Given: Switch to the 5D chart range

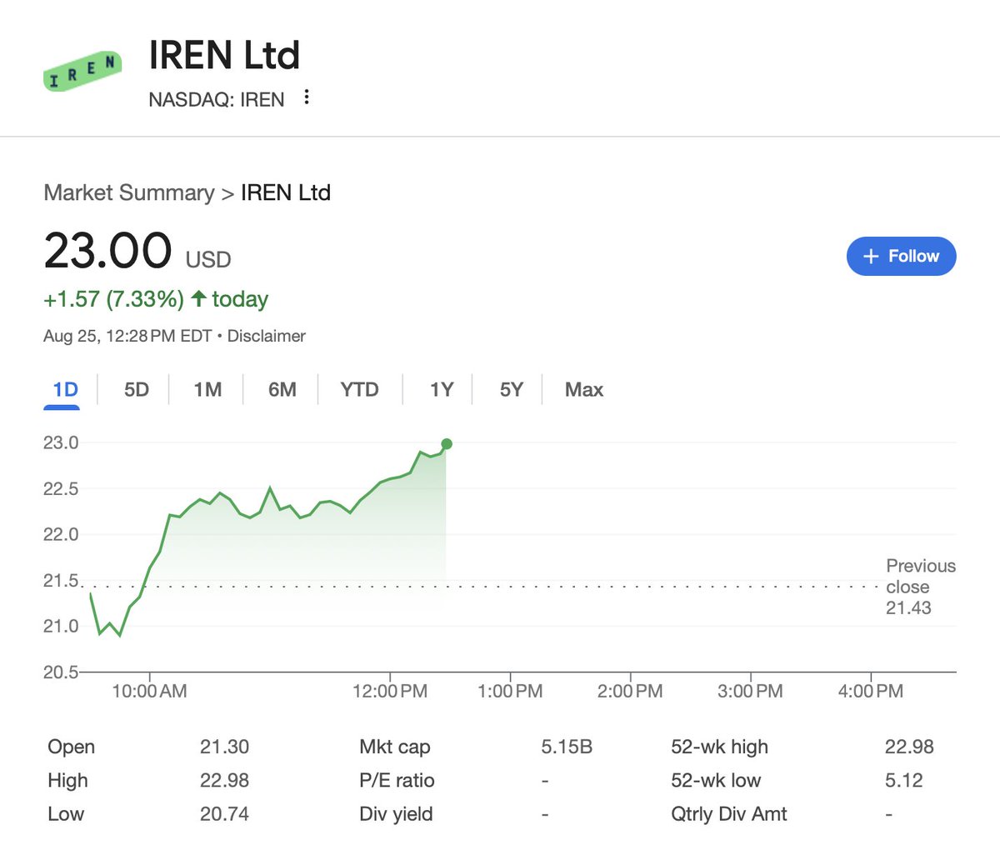Looking at the screenshot, I should point(137,389).
